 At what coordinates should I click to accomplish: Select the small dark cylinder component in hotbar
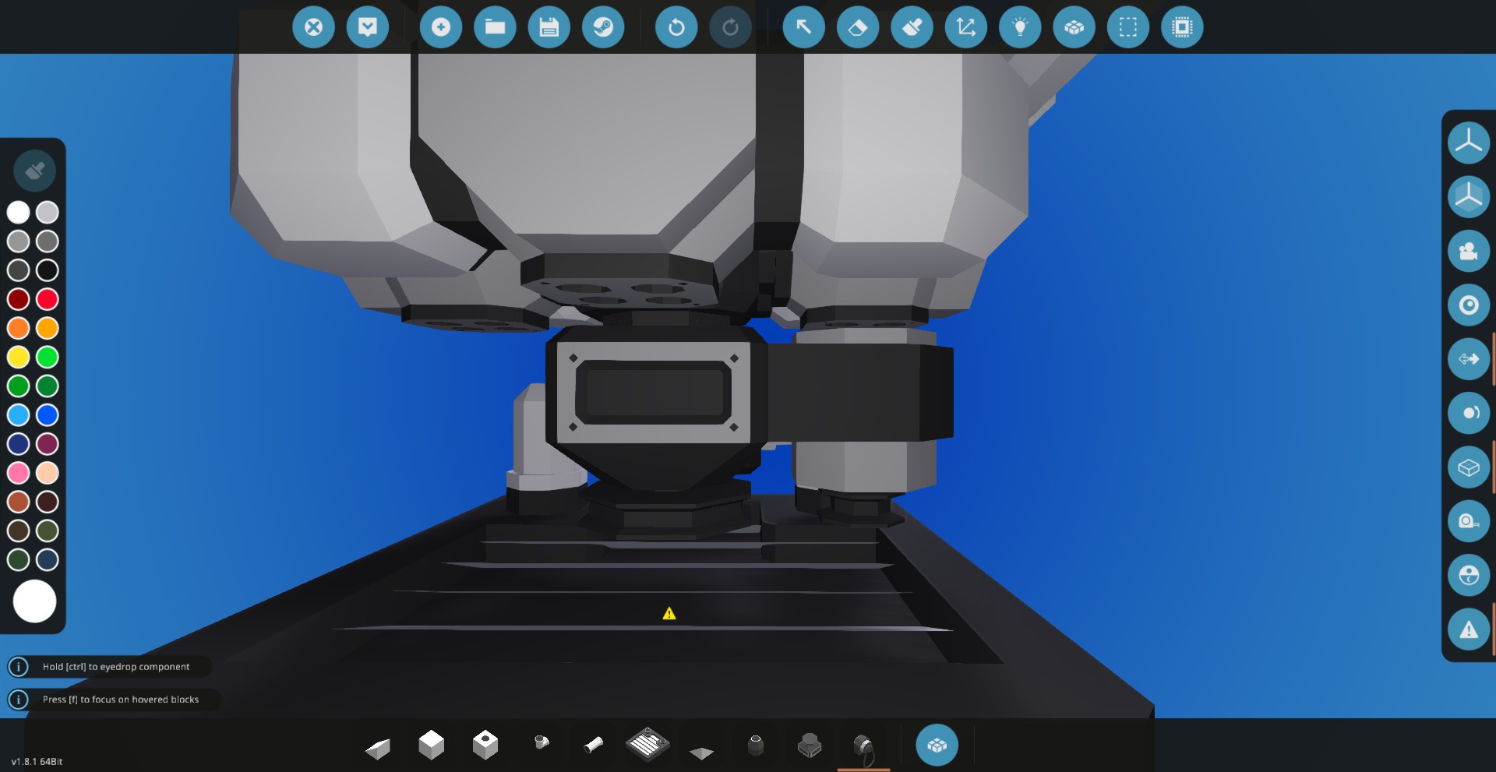click(x=755, y=746)
